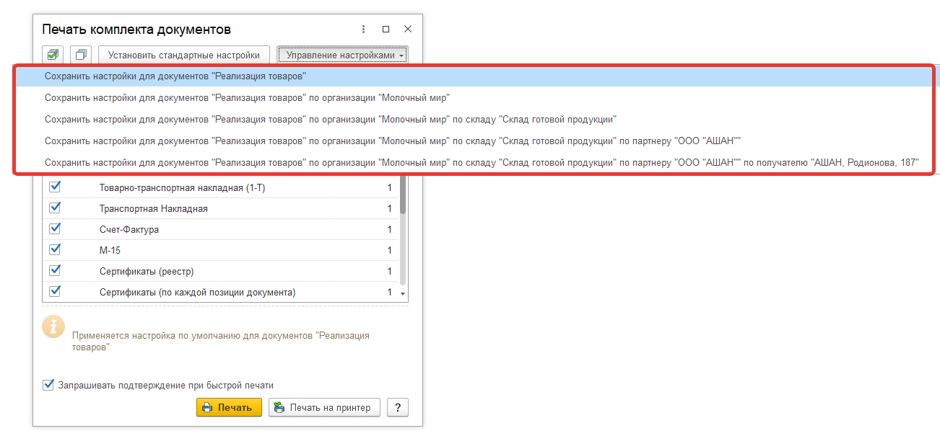This screenshot has height=431, width=940.
Task: Click the list scroll down arrow
Action: pos(403,294)
